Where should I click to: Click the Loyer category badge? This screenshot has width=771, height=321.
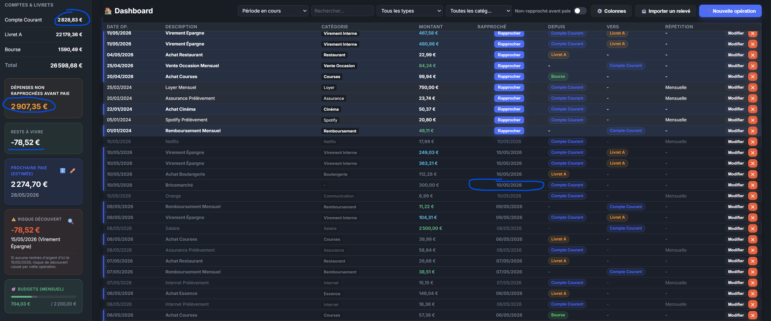click(x=329, y=87)
